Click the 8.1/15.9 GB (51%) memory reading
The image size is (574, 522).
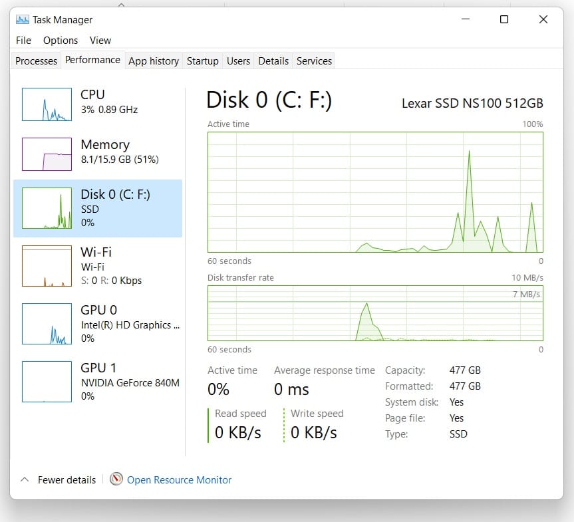(x=120, y=159)
